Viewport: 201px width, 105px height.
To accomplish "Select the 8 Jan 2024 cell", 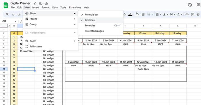I will click(74, 62).
